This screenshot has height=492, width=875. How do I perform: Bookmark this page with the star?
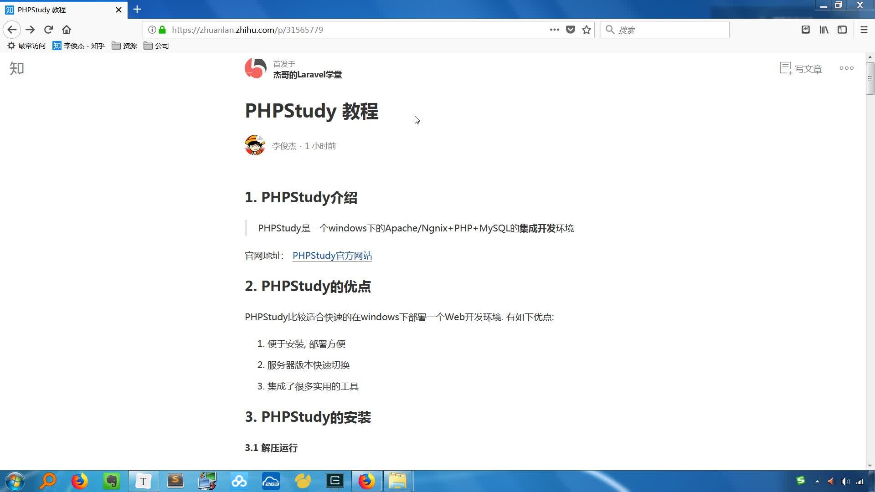pyautogui.click(x=587, y=30)
